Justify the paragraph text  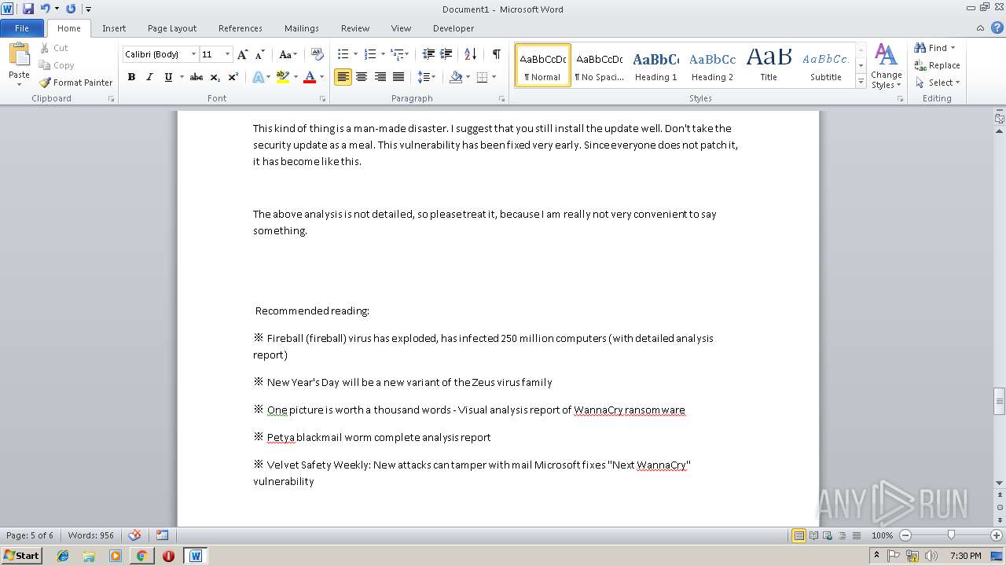[398, 77]
